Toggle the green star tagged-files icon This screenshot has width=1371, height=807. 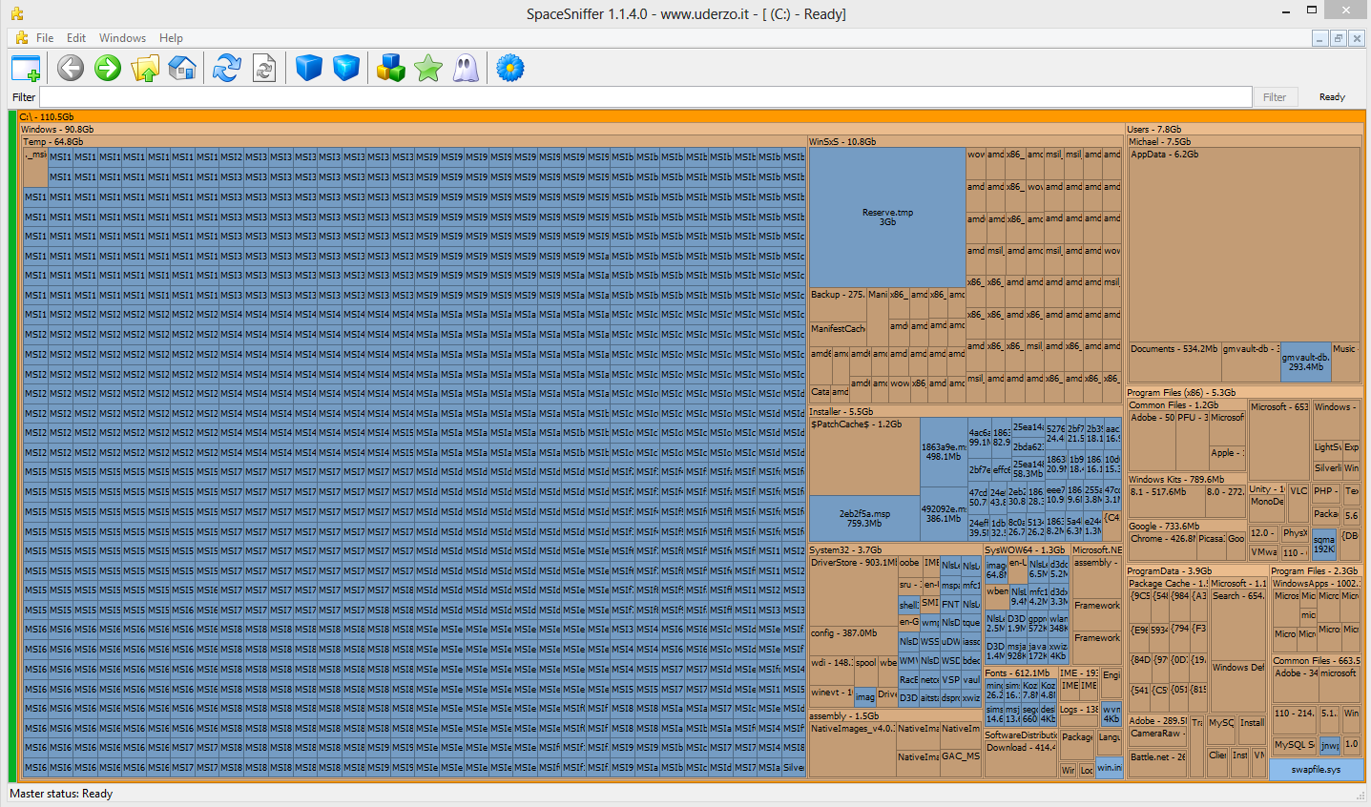[428, 68]
